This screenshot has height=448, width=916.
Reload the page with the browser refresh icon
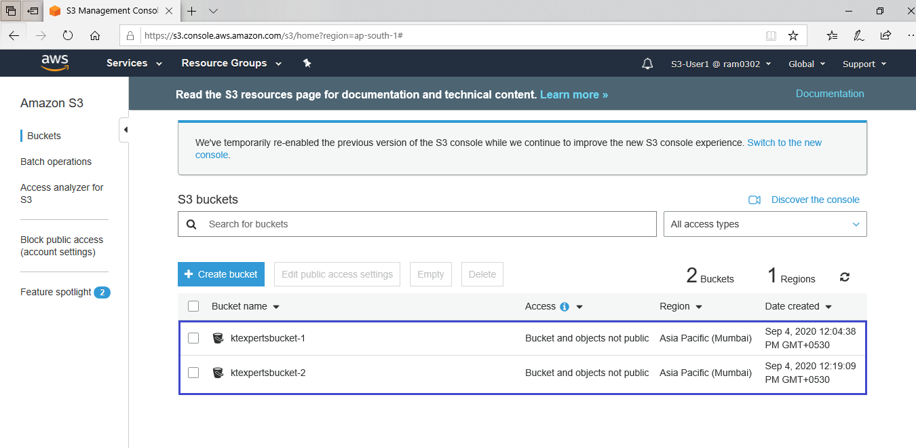(x=68, y=35)
